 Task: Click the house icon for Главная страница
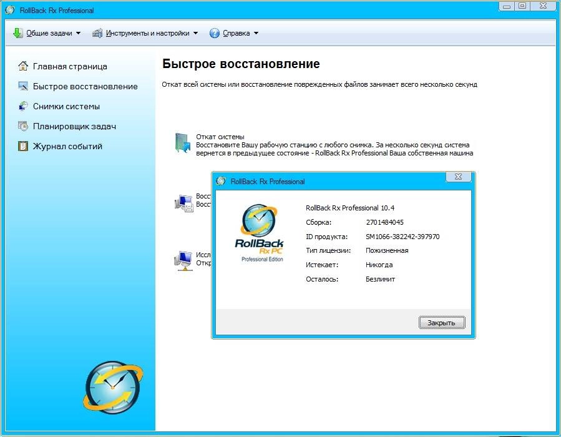pyautogui.click(x=23, y=66)
